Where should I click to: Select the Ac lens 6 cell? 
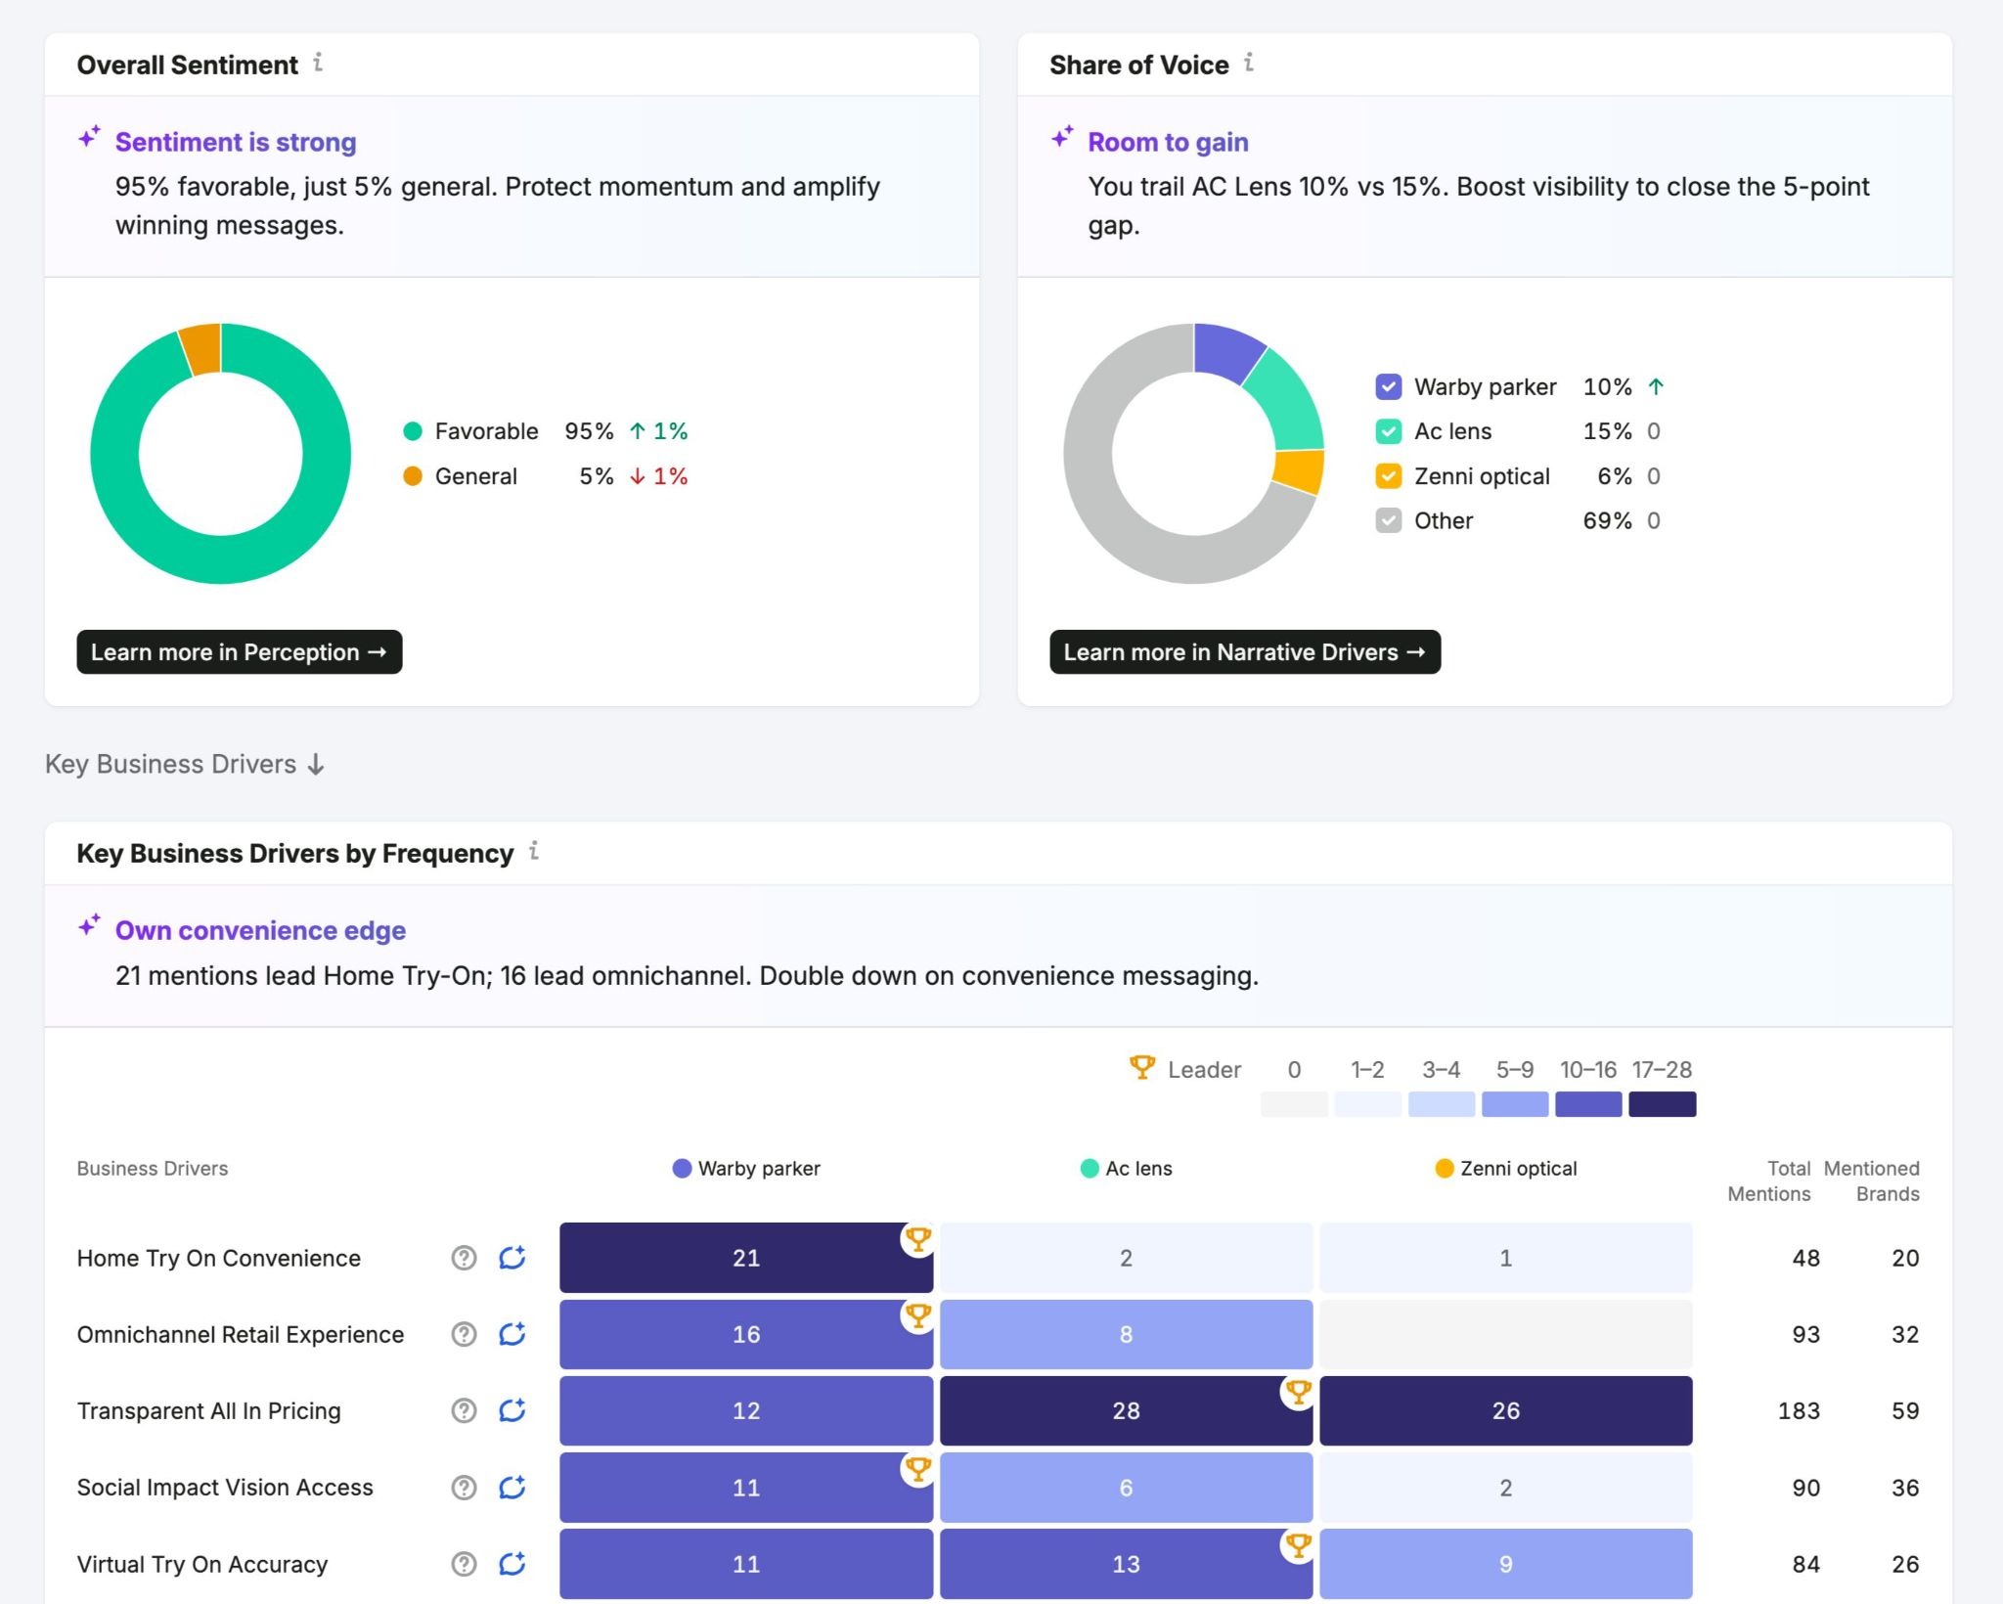[1126, 1488]
